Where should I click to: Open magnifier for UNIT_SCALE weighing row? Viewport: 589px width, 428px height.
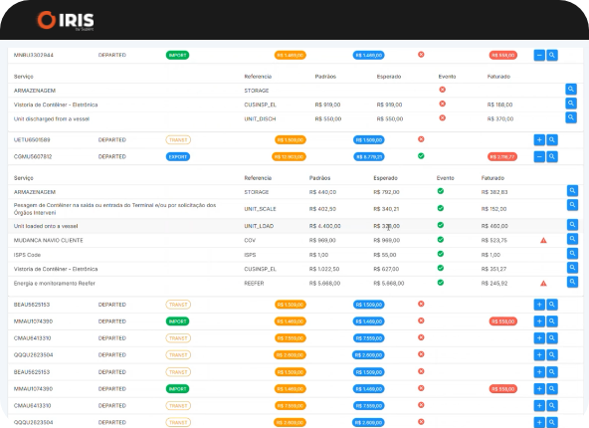click(572, 205)
